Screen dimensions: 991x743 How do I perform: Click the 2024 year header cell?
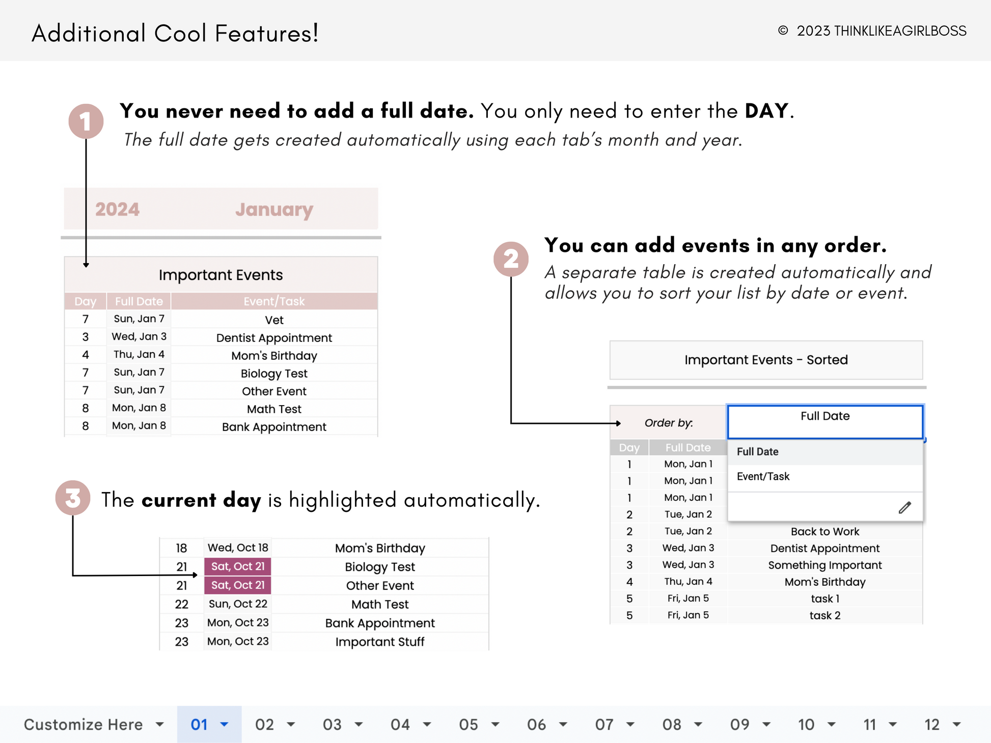(x=117, y=209)
